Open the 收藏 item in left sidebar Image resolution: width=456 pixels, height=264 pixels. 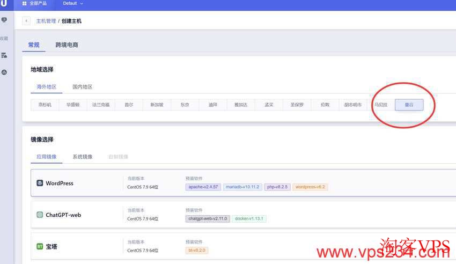pos(4,39)
